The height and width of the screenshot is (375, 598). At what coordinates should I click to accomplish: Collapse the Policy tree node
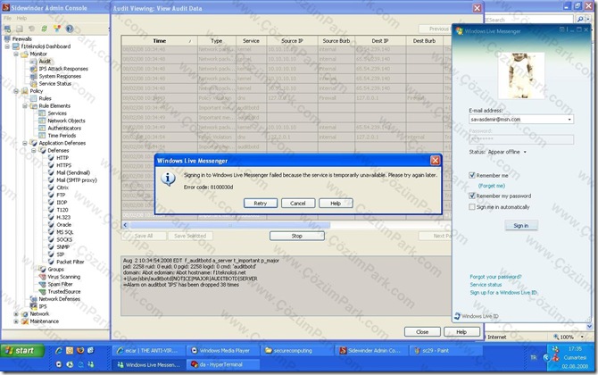(16, 91)
